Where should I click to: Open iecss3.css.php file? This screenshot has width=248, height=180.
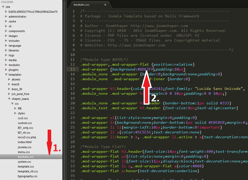(x=27, y=137)
